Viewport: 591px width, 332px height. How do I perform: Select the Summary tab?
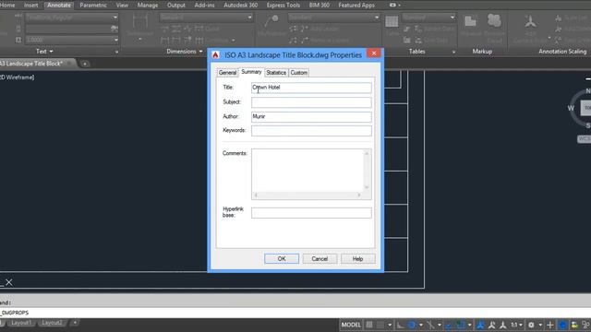click(x=251, y=72)
